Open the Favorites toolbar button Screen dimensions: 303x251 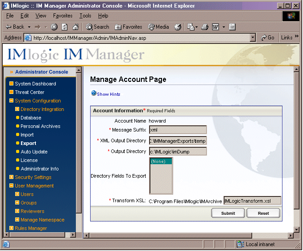[129, 27]
